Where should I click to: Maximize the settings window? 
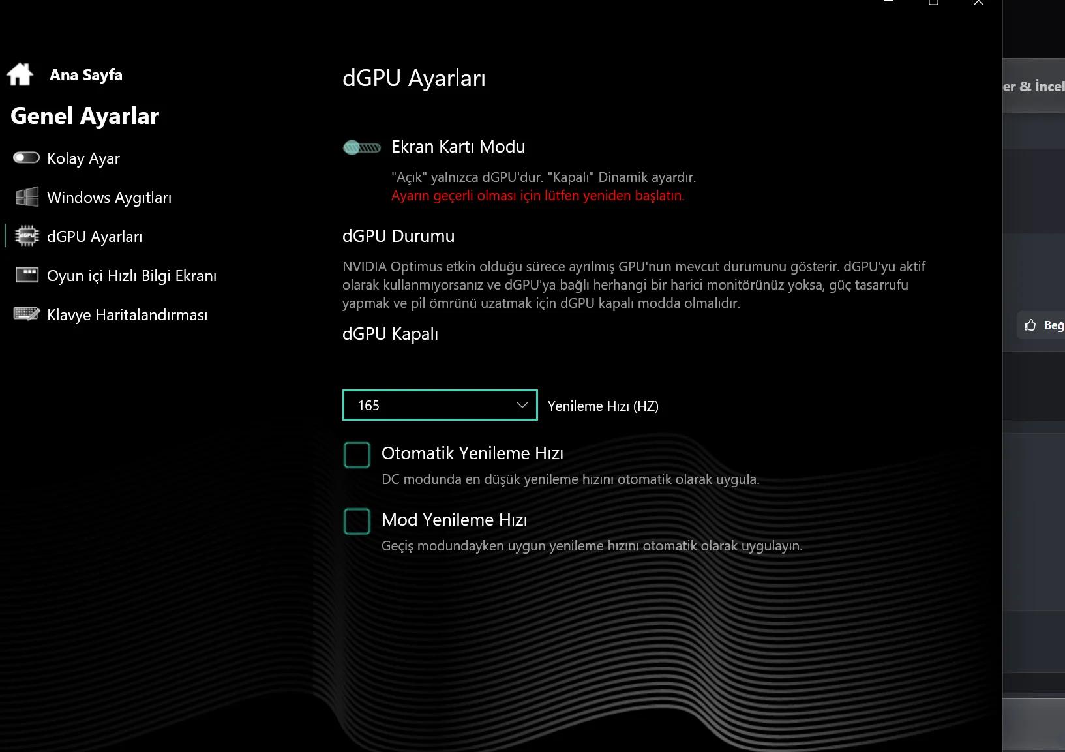click(933, 3)
